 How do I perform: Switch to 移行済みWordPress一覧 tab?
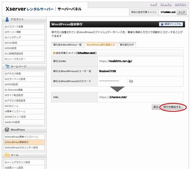pos(67,45)
